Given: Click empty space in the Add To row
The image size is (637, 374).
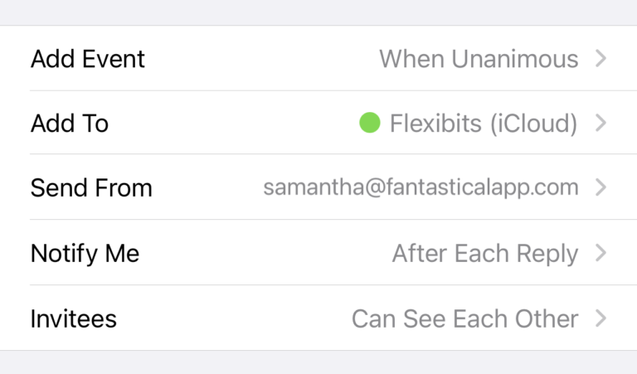Looking at the screenshot, I should pyautogui.click(x=232, y=124).
